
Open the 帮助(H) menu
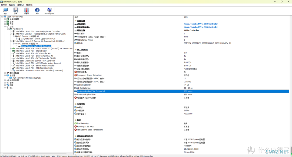click(29, 5)
